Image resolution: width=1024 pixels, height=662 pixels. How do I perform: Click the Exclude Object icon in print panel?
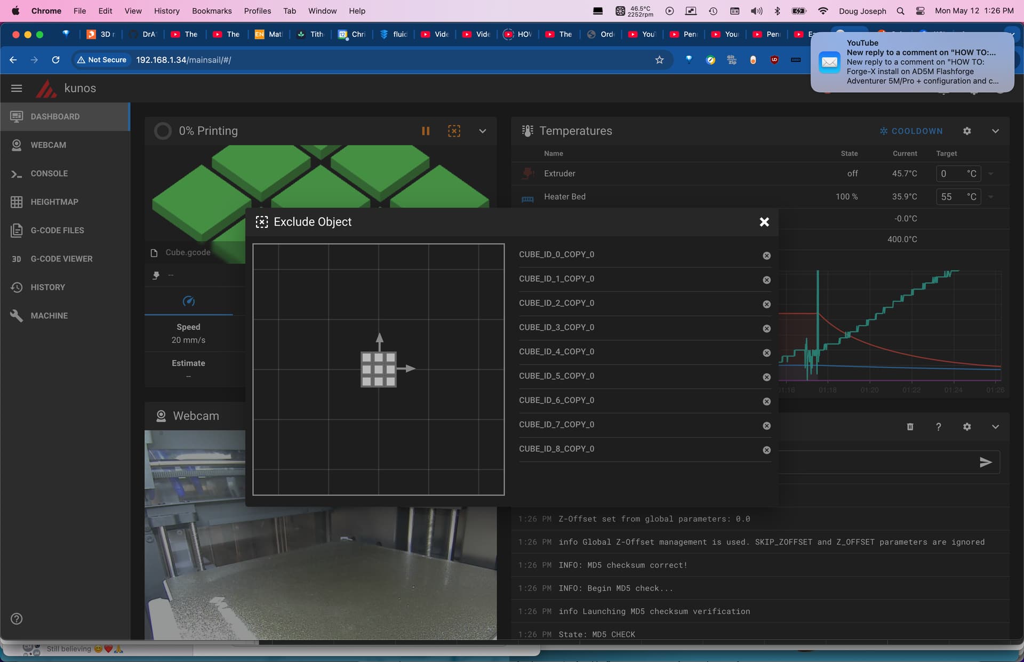(x=454, y=131)
